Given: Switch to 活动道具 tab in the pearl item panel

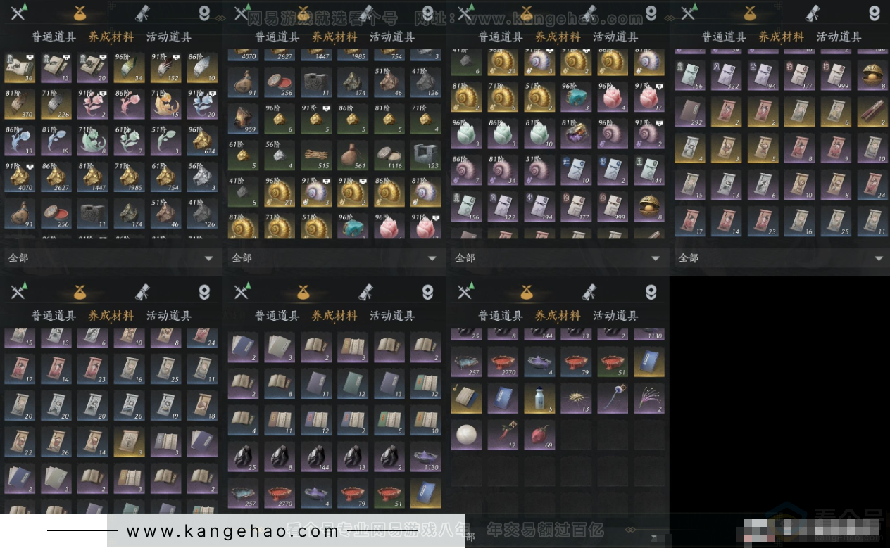Looking at the screenshot, I should click(x=615, y=316).
